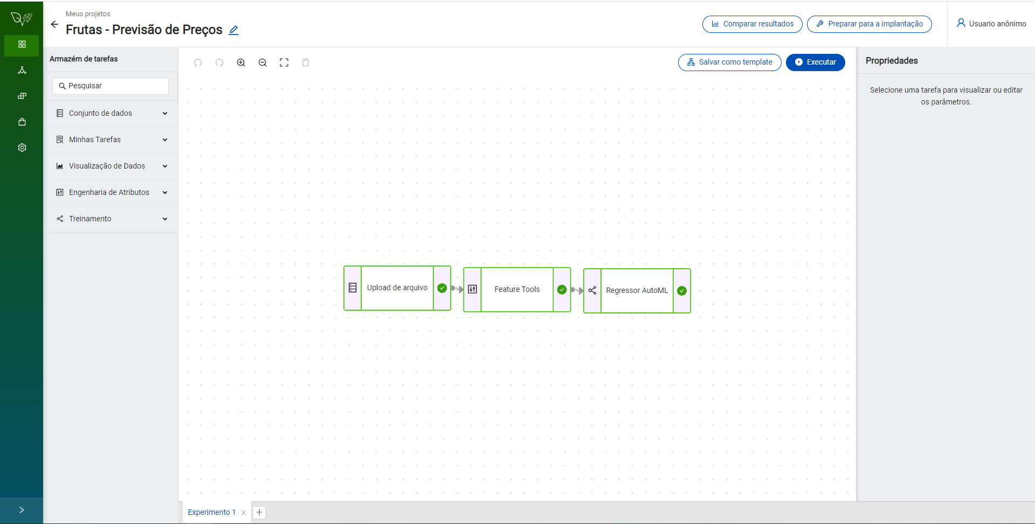Screen dimensions: 1035x524
Task: Click the Engenharia de Atributos icon
Action: (x=60, y=193)
